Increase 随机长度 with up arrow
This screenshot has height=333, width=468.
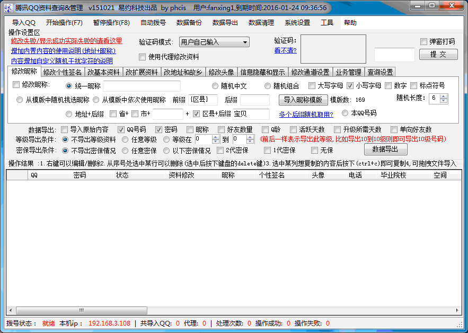[444, 96]
